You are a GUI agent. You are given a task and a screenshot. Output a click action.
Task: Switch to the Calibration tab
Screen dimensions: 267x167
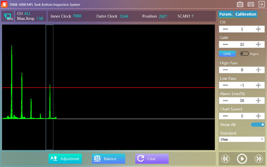246,14
